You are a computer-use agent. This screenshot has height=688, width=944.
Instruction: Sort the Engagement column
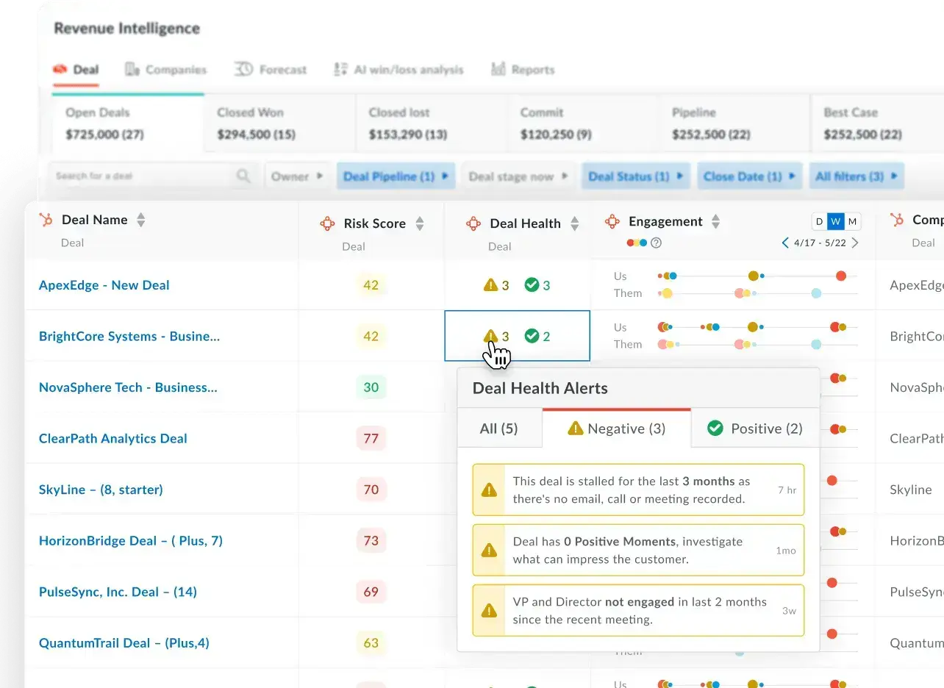[x=715, y=221]
